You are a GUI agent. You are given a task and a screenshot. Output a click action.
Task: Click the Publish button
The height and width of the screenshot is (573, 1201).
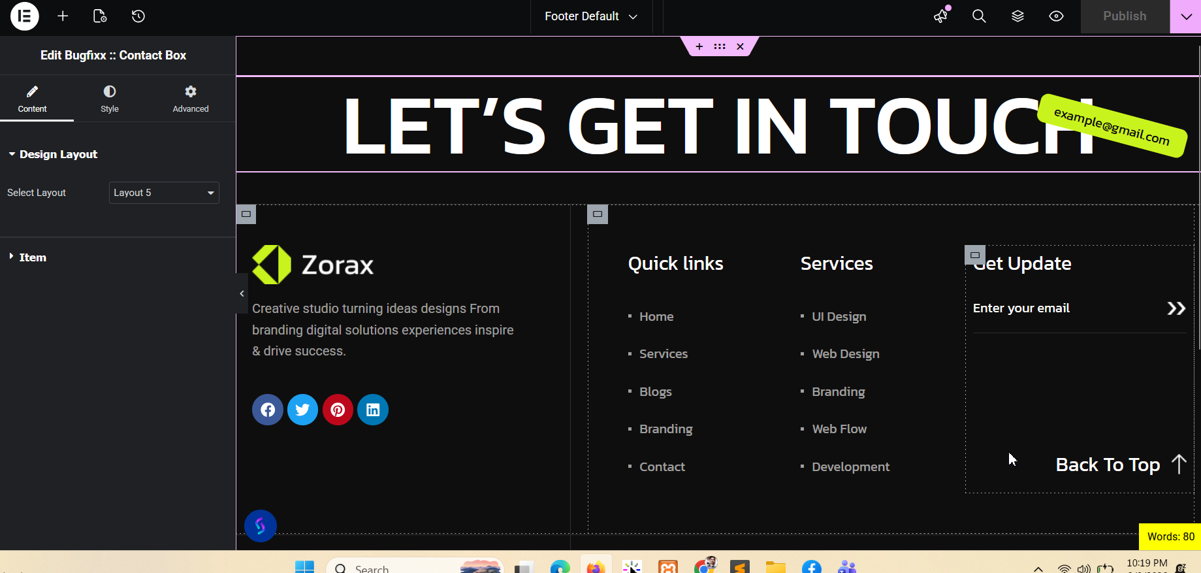tap(1125, 16)
